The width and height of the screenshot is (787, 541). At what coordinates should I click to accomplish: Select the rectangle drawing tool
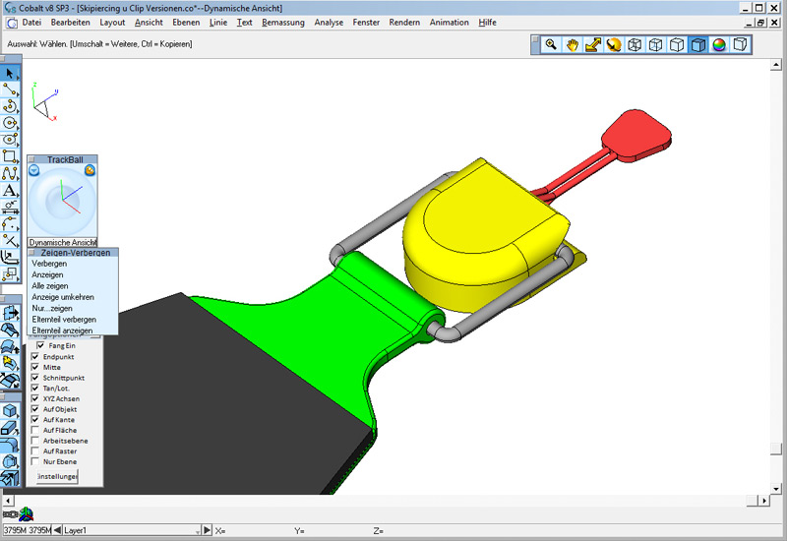tap(11, 156)
